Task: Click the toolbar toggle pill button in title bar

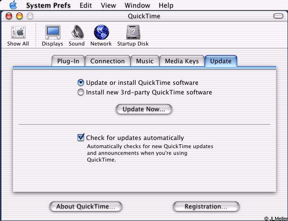Action: [278, 16]
